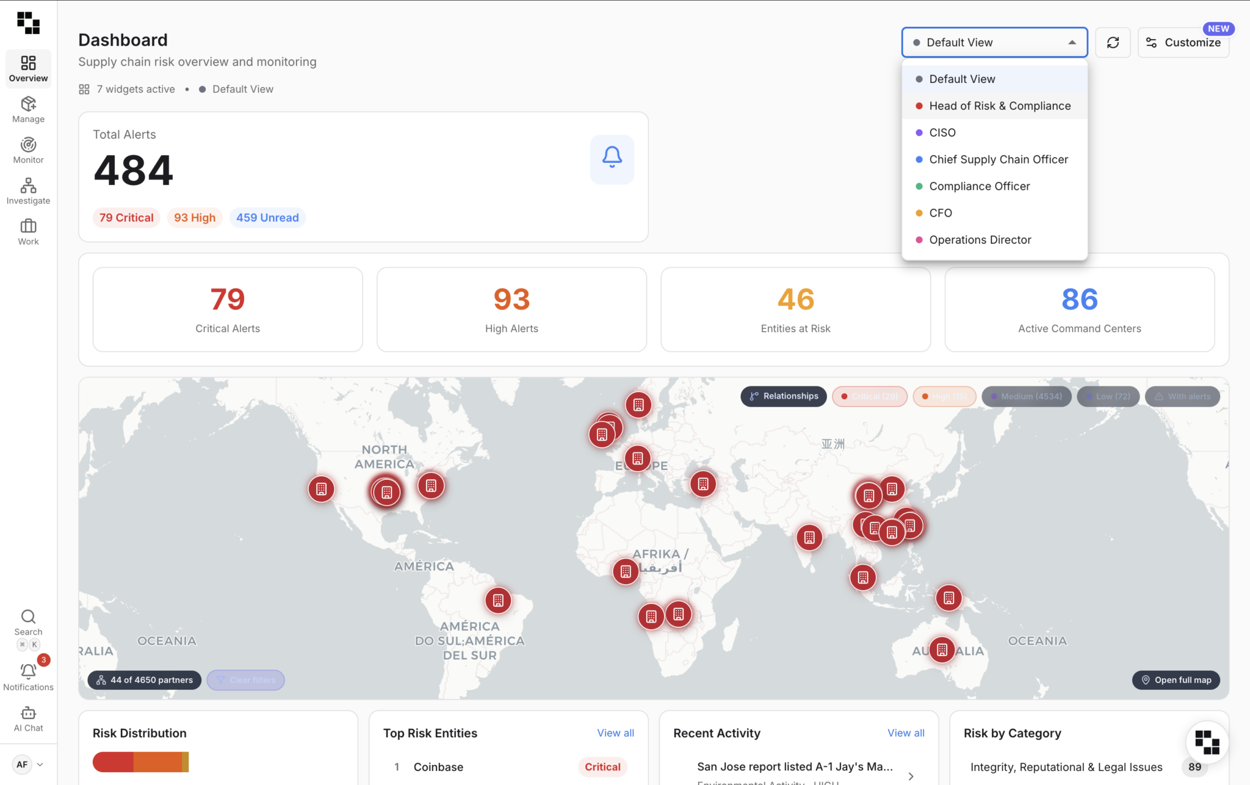Select the CISO view option
Image resolution: width=1250 pixels, height=785 pixels.
click(x=995, y=132)
